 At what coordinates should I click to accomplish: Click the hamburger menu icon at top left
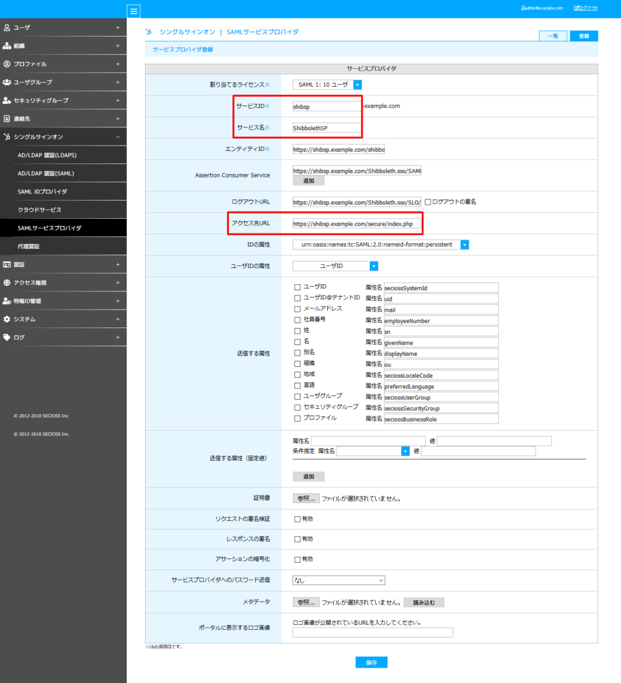[133, 11]
